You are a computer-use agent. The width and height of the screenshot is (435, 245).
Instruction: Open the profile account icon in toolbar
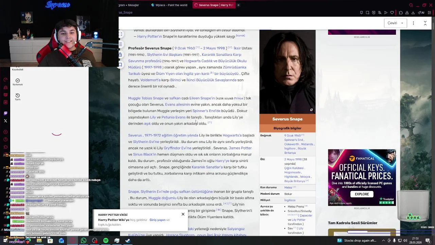tap(407, 13)
